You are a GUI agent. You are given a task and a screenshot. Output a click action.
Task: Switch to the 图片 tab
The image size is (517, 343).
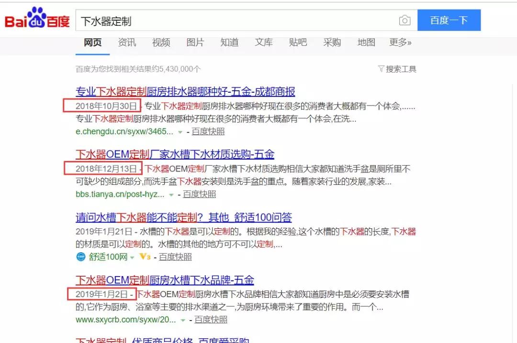pos(195,43)
